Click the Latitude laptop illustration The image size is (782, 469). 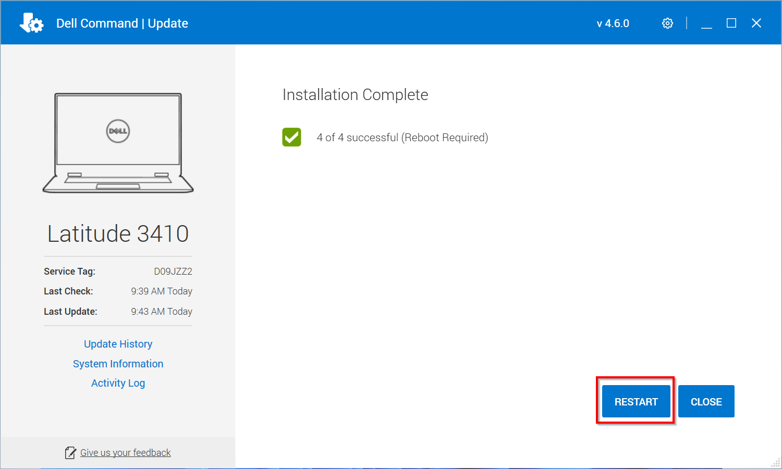tap(118, 143)
